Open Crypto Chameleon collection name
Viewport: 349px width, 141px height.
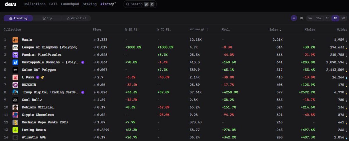coord(38,115)
